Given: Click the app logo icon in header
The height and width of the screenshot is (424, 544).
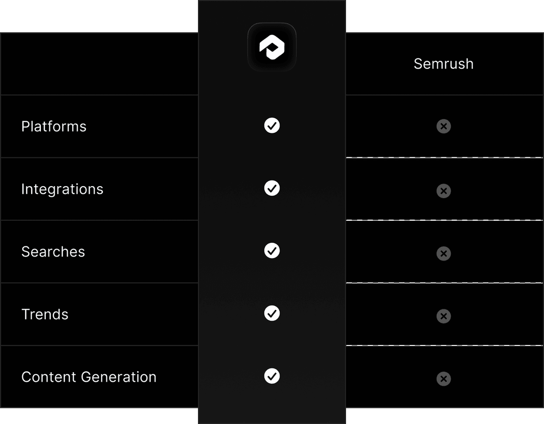Looking at the screenshot, I should (x=272, y=47).
